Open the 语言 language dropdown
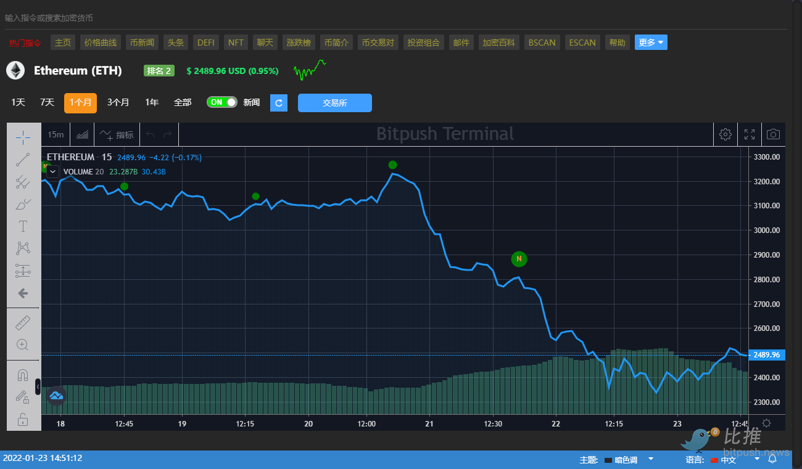802x469 pixels. tap(735, 460)
